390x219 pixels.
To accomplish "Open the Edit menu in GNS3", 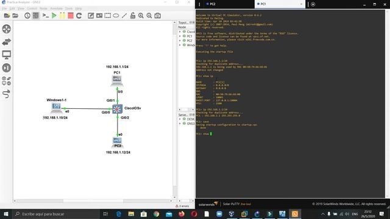I will coord(12,9).
